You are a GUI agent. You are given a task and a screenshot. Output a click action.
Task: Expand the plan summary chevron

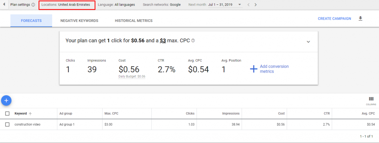[308, 41]
